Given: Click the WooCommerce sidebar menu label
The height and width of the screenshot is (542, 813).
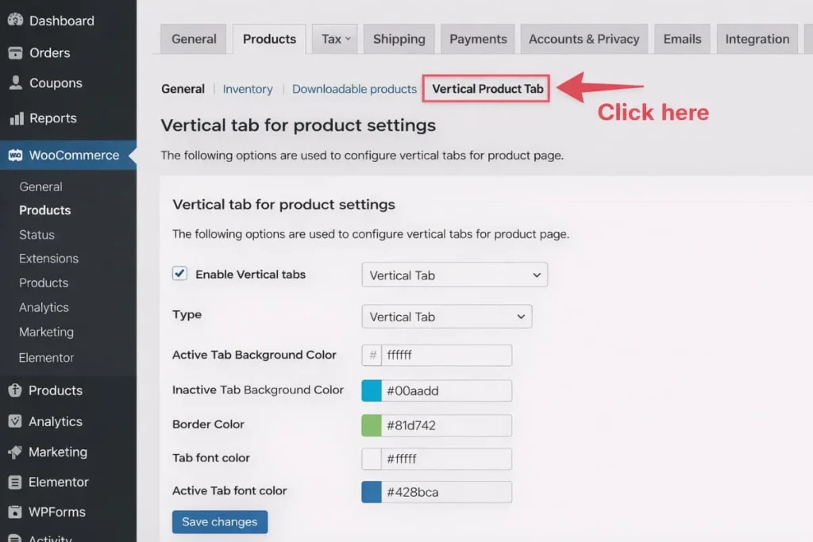Looking at the screenshot, I should (74, 155).
